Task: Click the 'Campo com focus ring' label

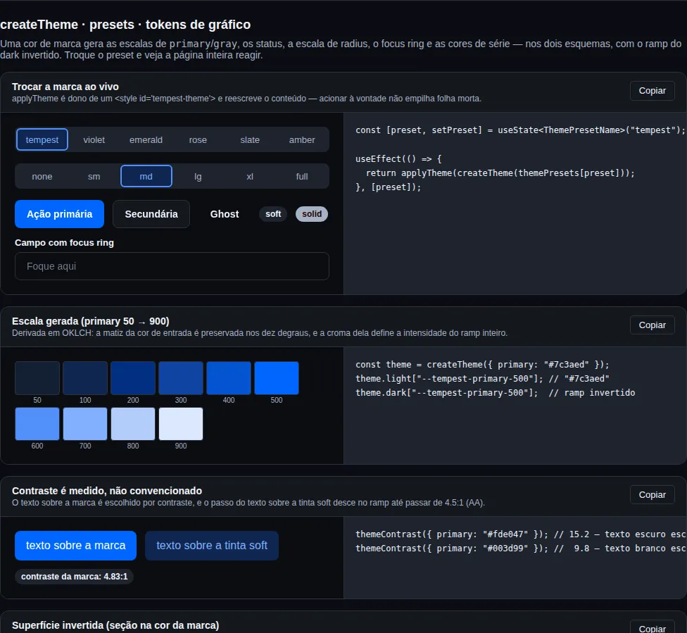Action: click(x=65, y=242)
